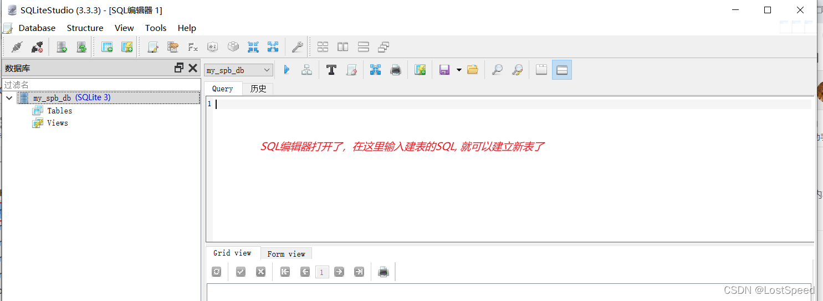Commit changes checkmark in Grid view toolbar
Image resolution: width=823 pixels, height=301 pixels.
pyautogui.click(x=241, y=272)
